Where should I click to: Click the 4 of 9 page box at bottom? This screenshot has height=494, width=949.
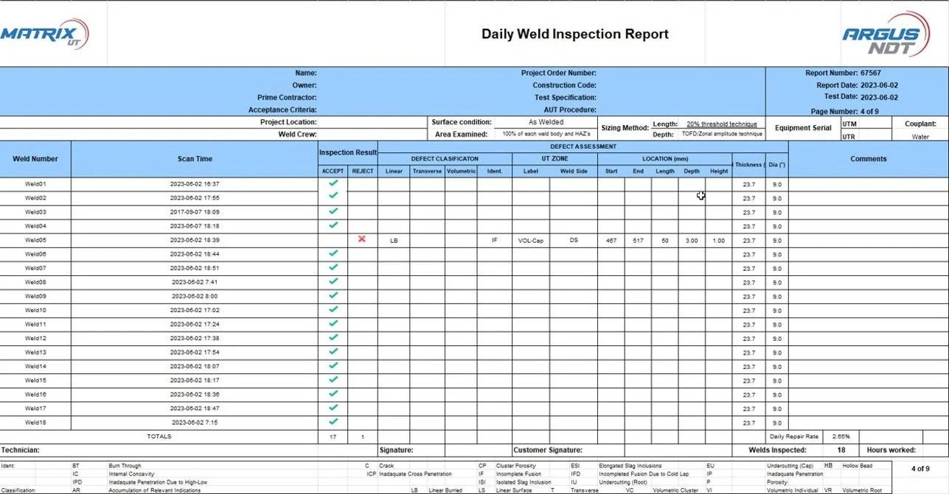tap(920, 468)
